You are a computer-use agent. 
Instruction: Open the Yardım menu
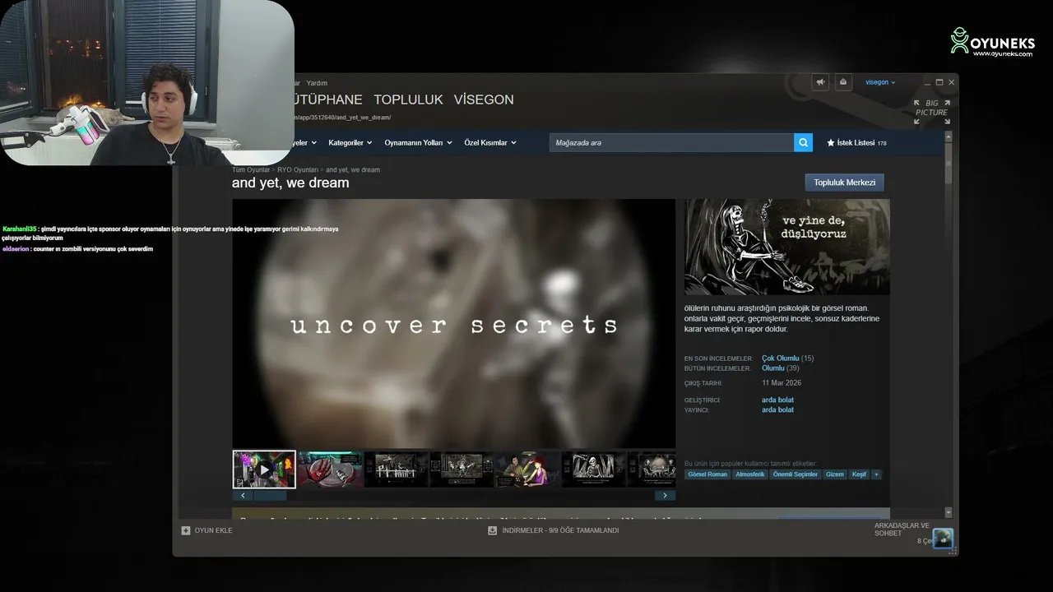click(317, 83)
